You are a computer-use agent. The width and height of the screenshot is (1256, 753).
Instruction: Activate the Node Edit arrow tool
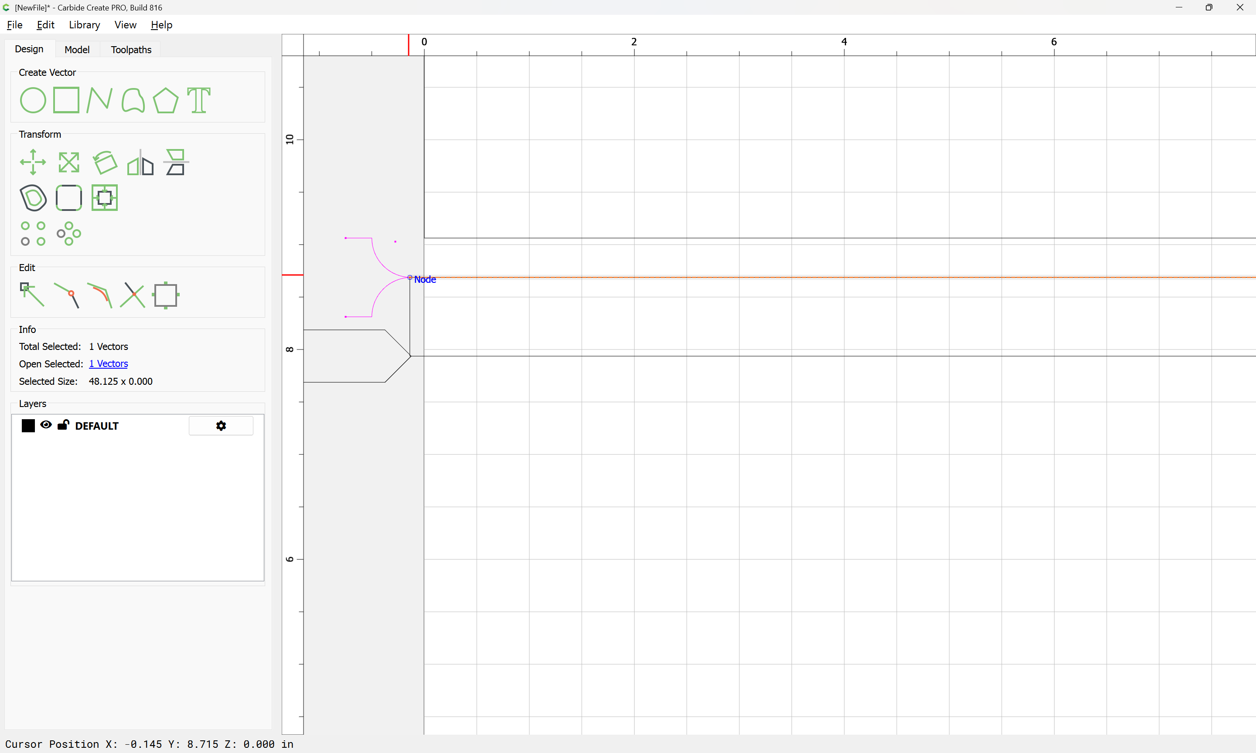pyautogui.click(x=32, y=295)
